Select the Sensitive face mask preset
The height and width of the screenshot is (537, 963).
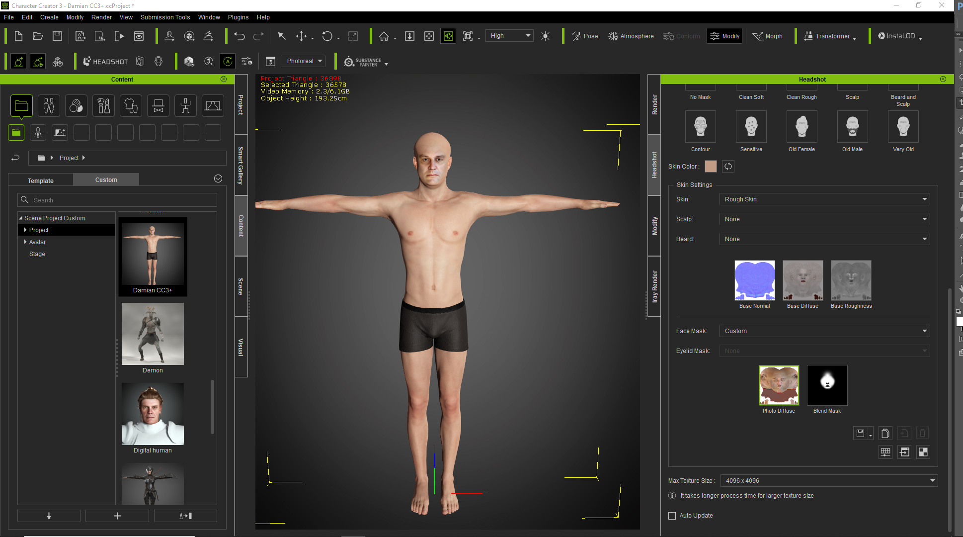tap(751, 127)
